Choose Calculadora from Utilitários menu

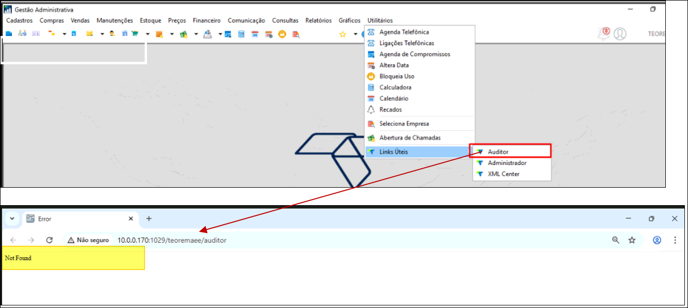(395, 87)
